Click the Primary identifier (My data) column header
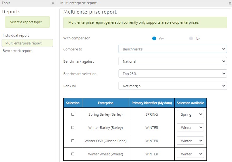The height and width of the screenshot is (162, 232). pos(152,103)
